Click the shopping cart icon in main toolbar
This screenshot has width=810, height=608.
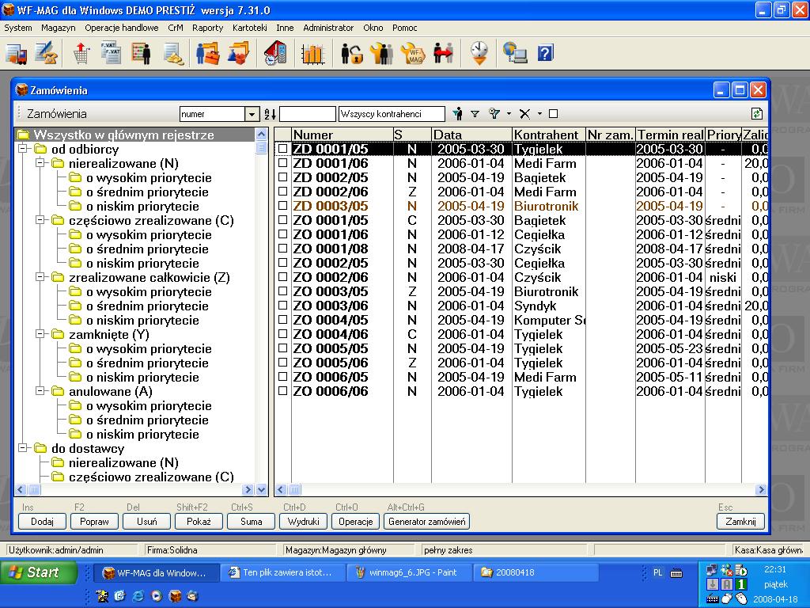pos(81,54)
